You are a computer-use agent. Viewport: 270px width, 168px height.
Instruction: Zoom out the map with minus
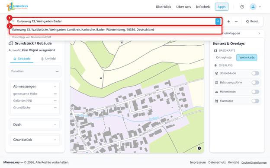pos(236,21)
